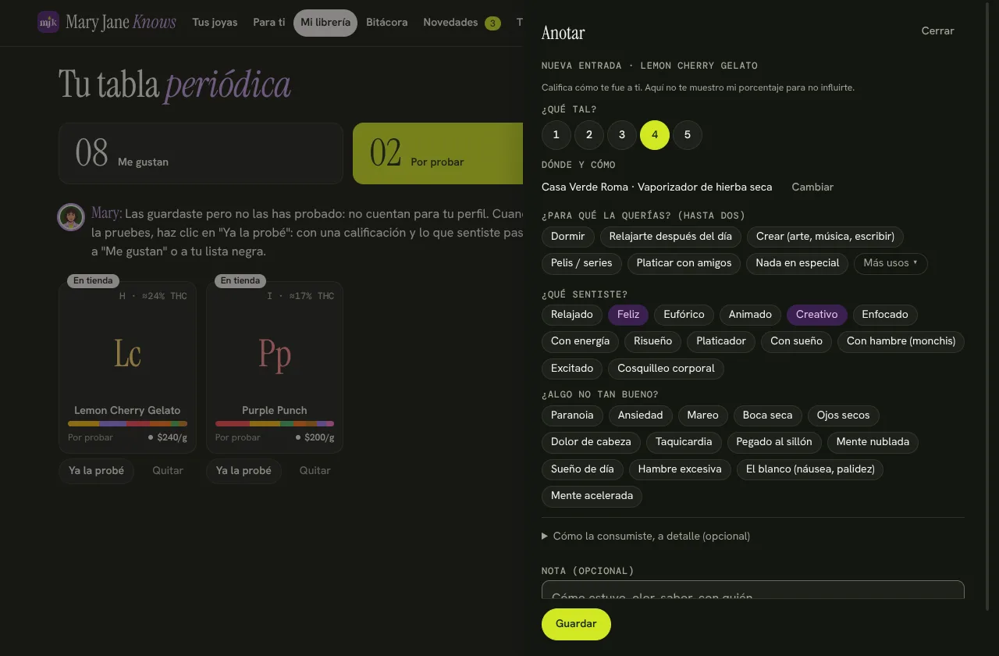This screenshot has height=656, width=999.
Task: Go to Tus joyas in the navigation
Action: 215,23
